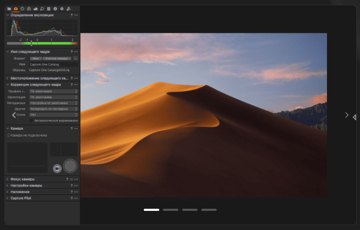Open the Ориентация dropdown
This screenshot has height=230, width=360.
54,97
